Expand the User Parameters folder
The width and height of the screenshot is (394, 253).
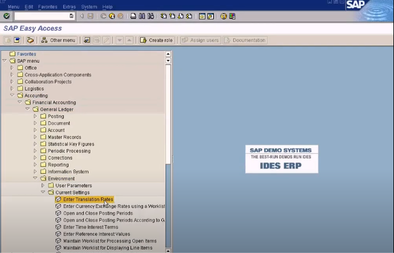coord(43,186)
